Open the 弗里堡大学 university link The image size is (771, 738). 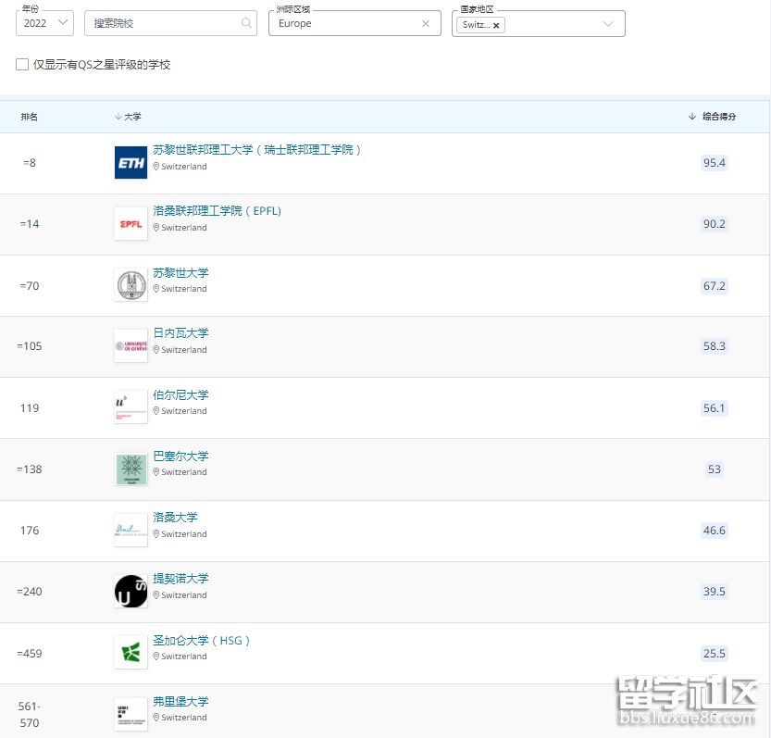tap(180, 702)
